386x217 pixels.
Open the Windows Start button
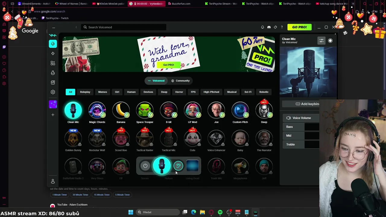[x=131, y=212]
